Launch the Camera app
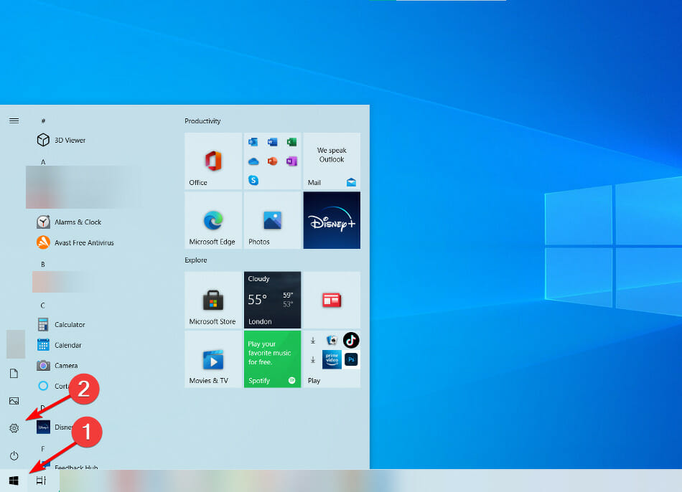Viewport: 682px width, 492px height. 57,366
